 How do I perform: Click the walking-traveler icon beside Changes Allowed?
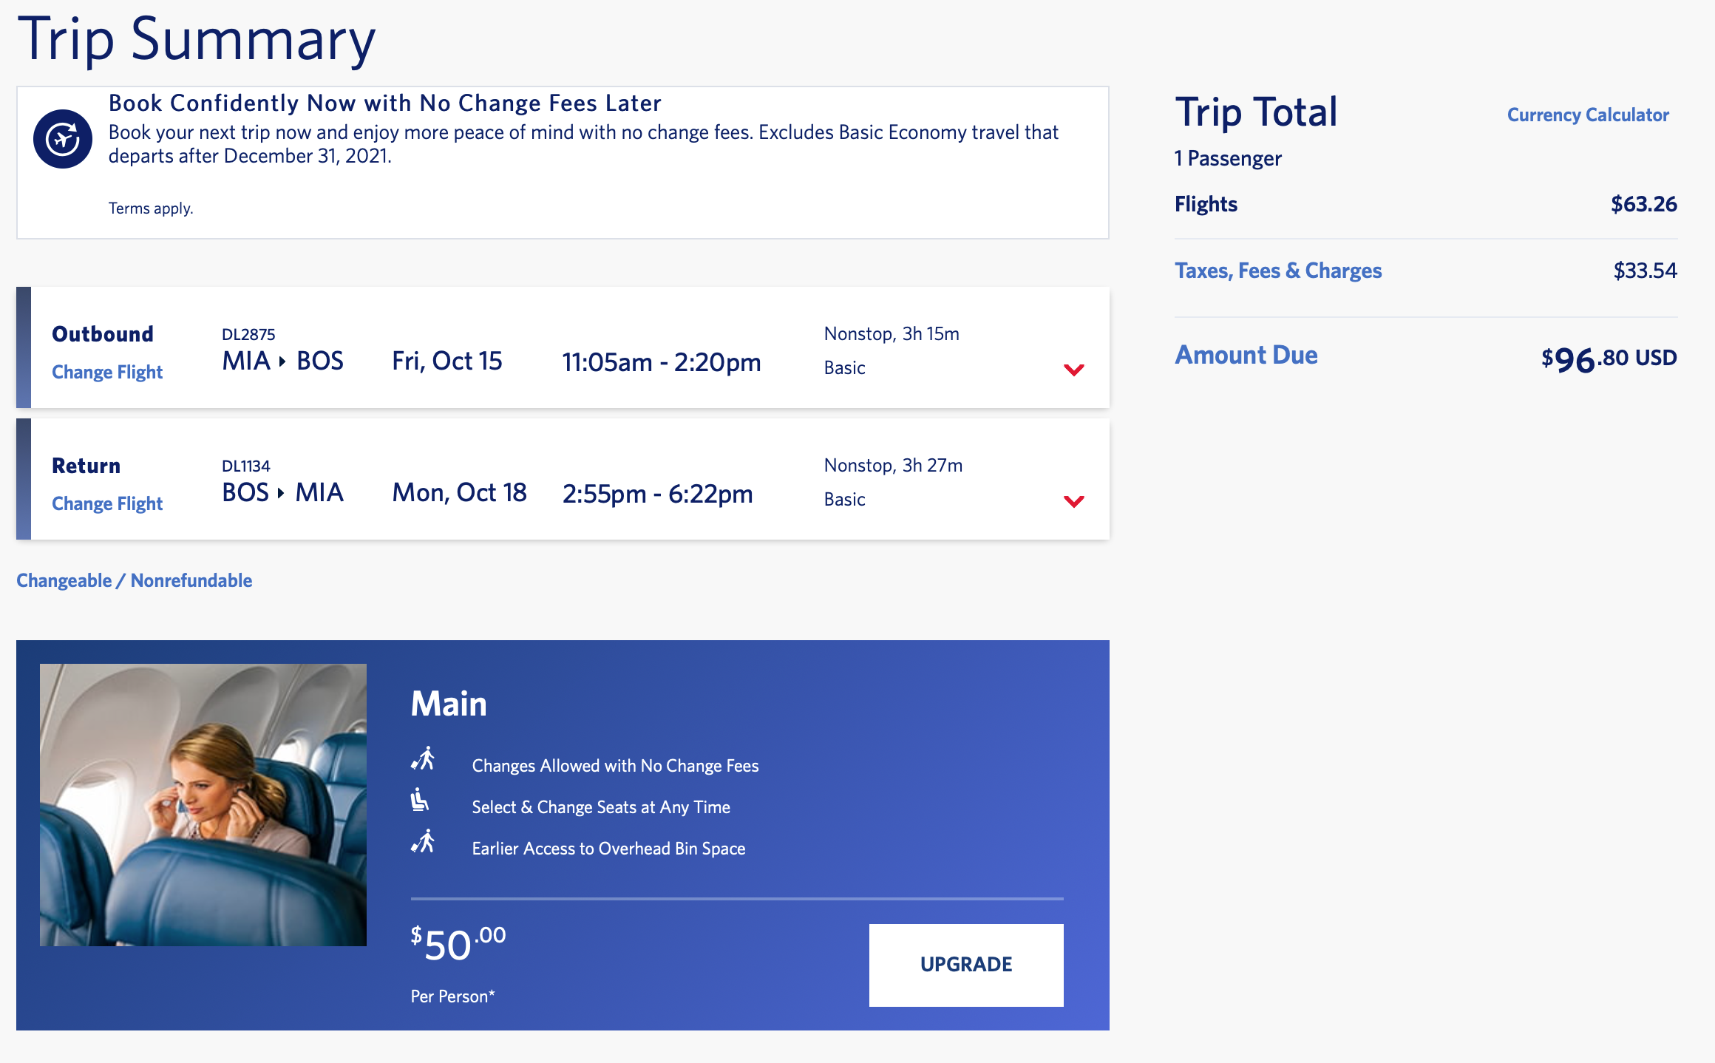click(x=423, y=759)
